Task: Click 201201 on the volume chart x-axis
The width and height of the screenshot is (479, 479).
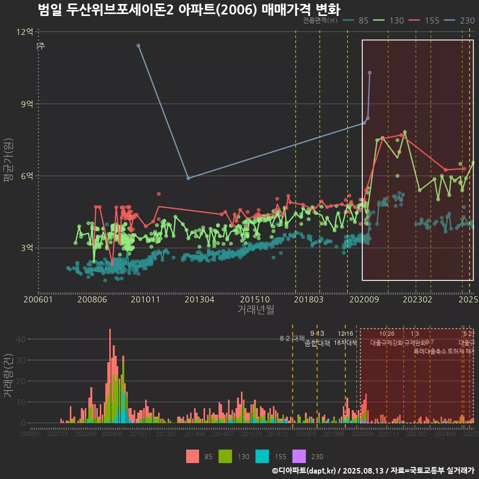Action: pos(167,434)
